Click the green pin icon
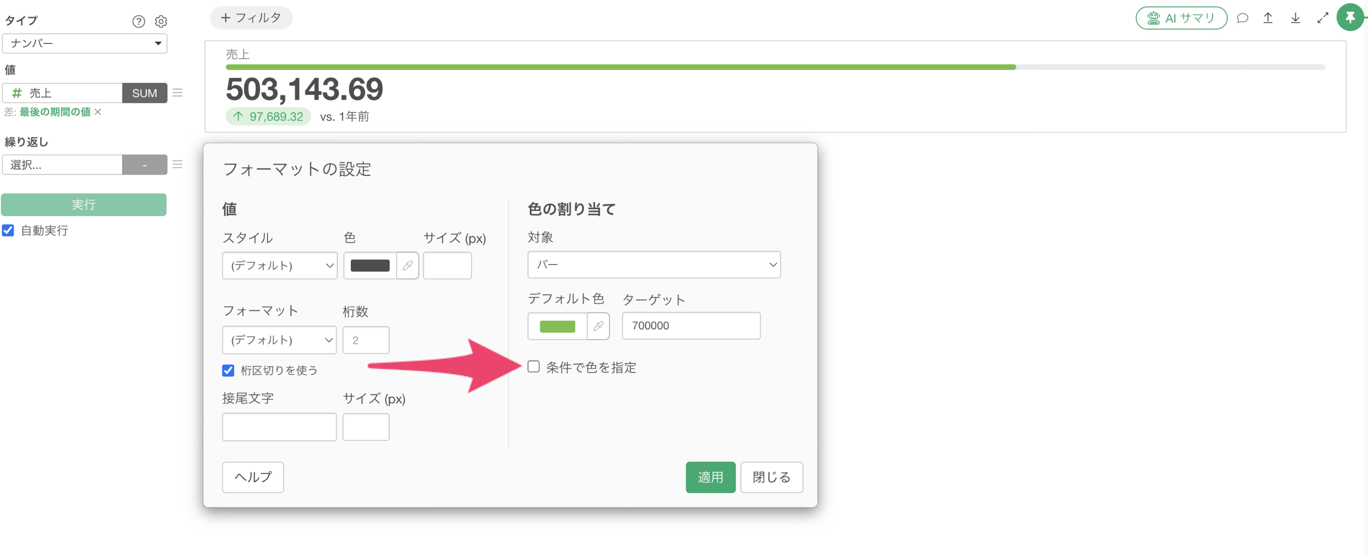The image size is (1368, 557). (x=1350, y=18)
